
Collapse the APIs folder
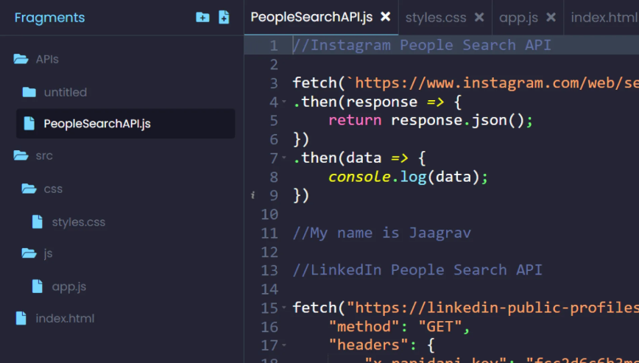[21, 59]
